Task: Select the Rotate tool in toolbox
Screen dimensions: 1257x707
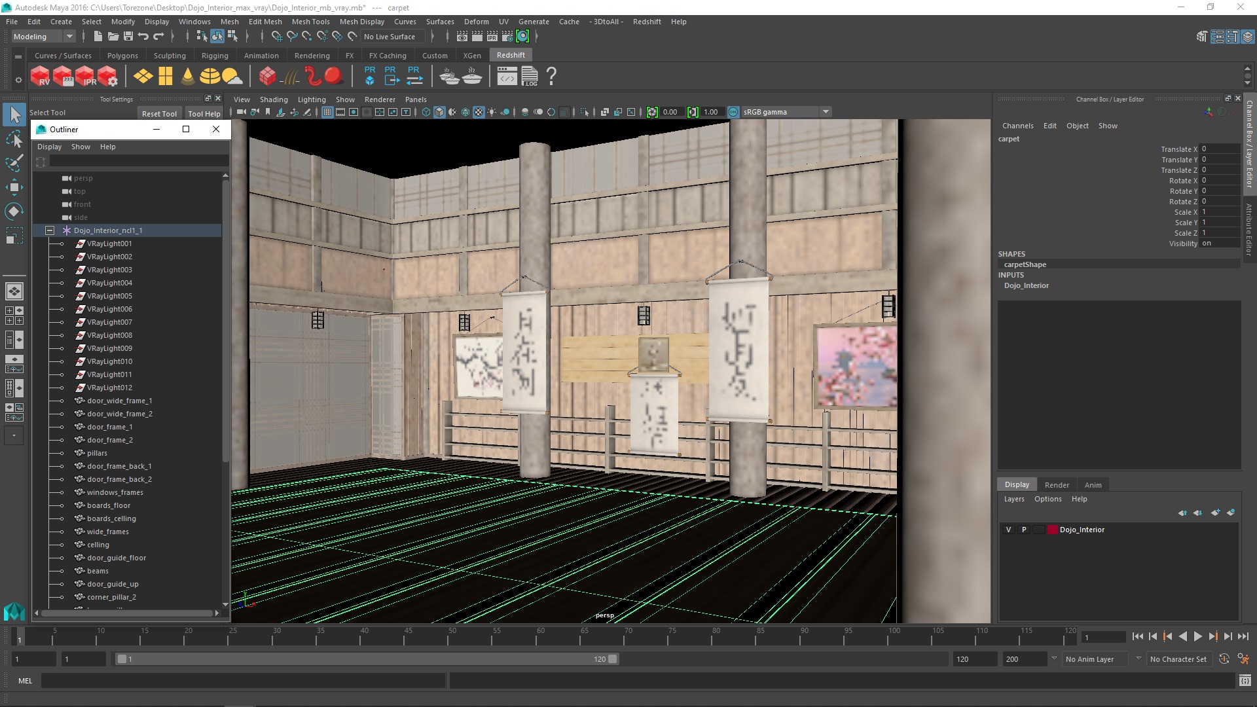Action: coord(14,211)
